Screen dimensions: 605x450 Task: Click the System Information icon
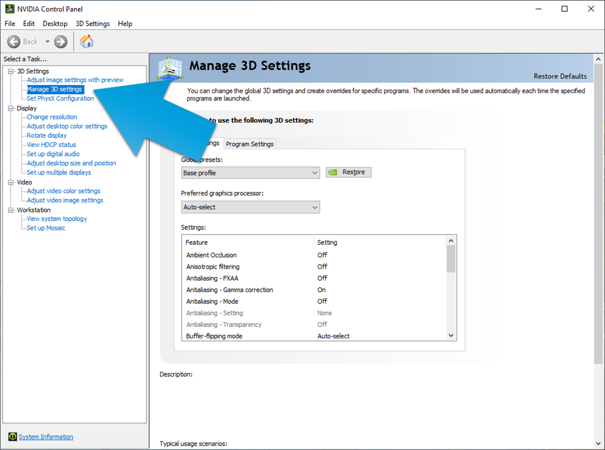(12, 436)
